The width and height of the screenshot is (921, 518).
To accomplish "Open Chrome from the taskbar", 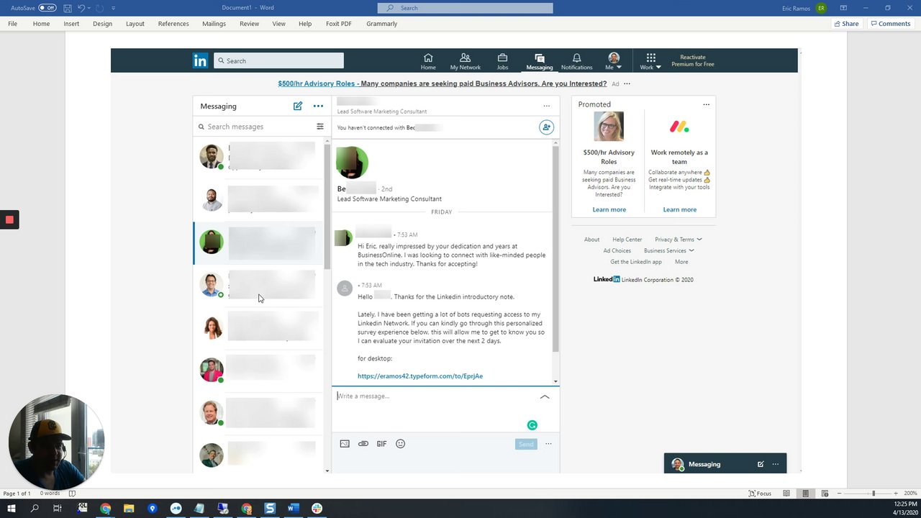I will click(106, 509).
